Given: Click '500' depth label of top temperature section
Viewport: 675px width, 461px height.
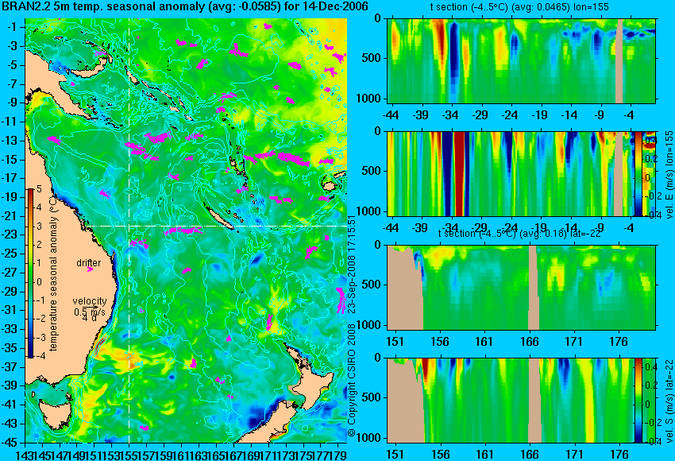Looking at the screenshot, I should pyautogui.click(x=372, y=58).
